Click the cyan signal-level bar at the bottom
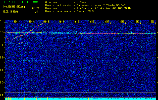This screenshot has height=100, width=158. point(80,99)
